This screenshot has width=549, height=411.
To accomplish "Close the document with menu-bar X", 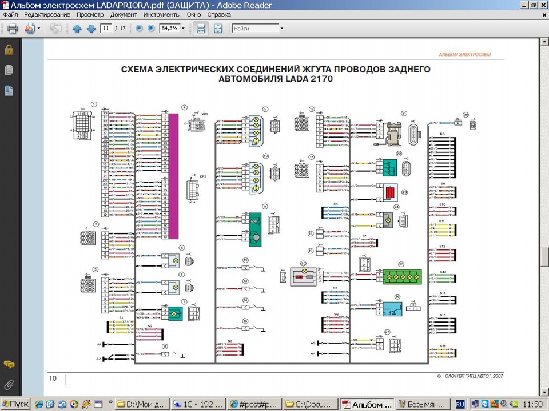I will [544, 15].
